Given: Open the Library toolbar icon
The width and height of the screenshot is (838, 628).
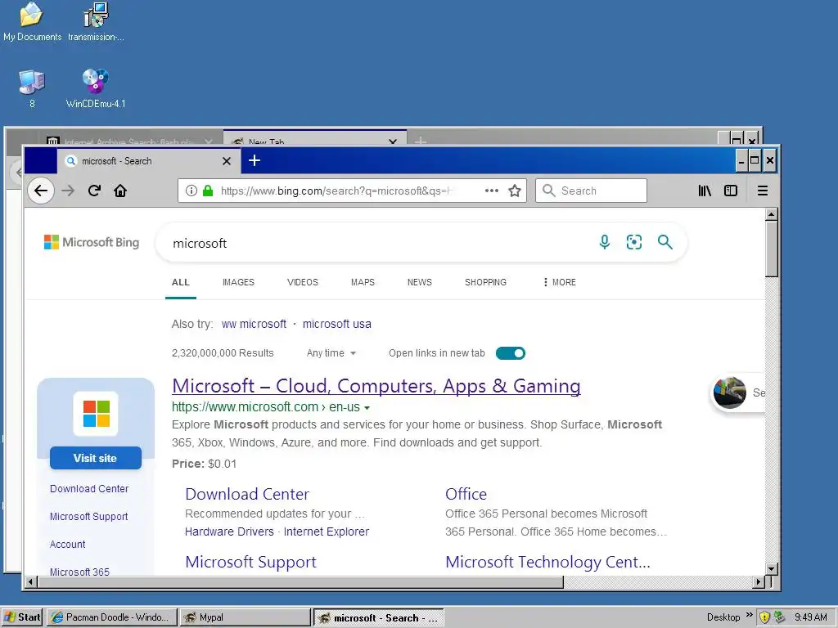Looking at the screenshot, I should [x=705, y=191].
